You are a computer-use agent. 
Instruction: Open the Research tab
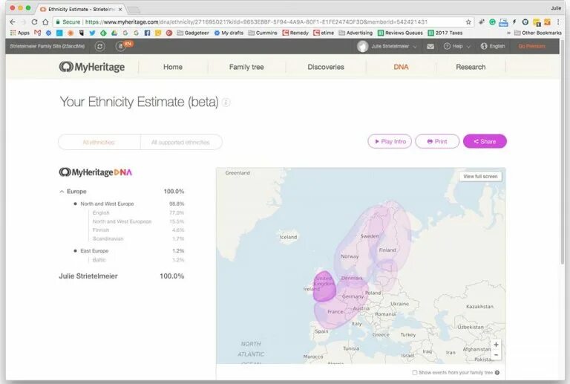471,67
